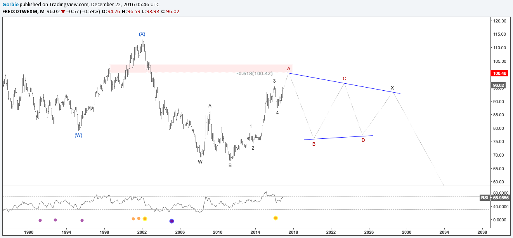Select the -0.618(100.42) Fibonacci label
Image resolution: width=513 pixels, height=238 pixels.
click(255, 74)
